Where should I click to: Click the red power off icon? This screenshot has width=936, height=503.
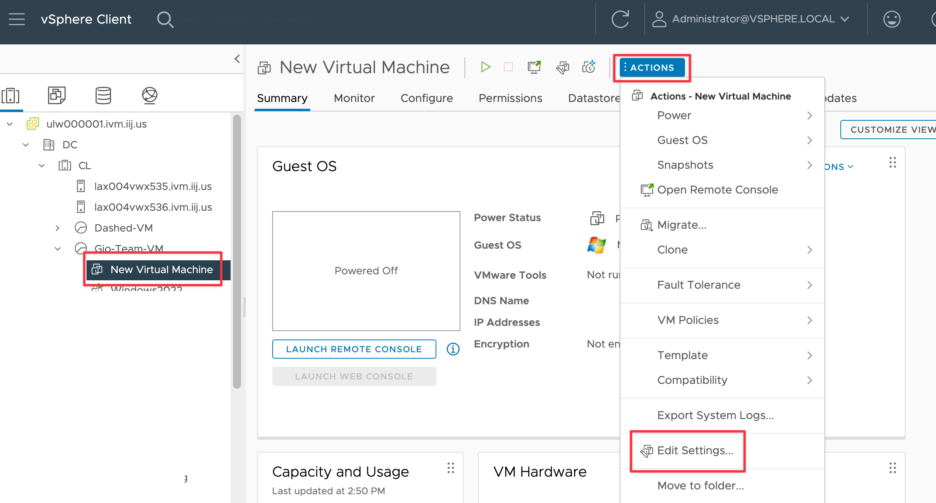[508, 67]
